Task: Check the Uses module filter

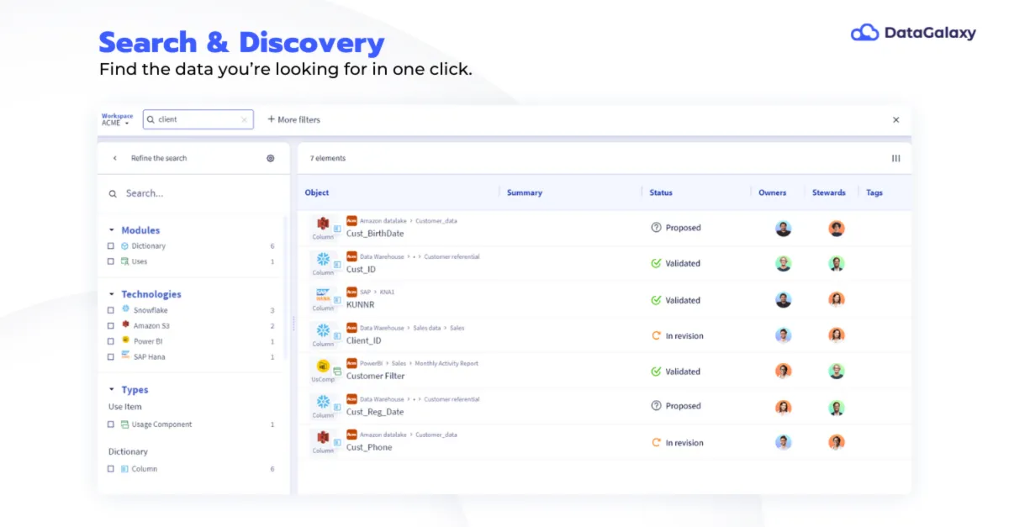Action: point(111,261)
